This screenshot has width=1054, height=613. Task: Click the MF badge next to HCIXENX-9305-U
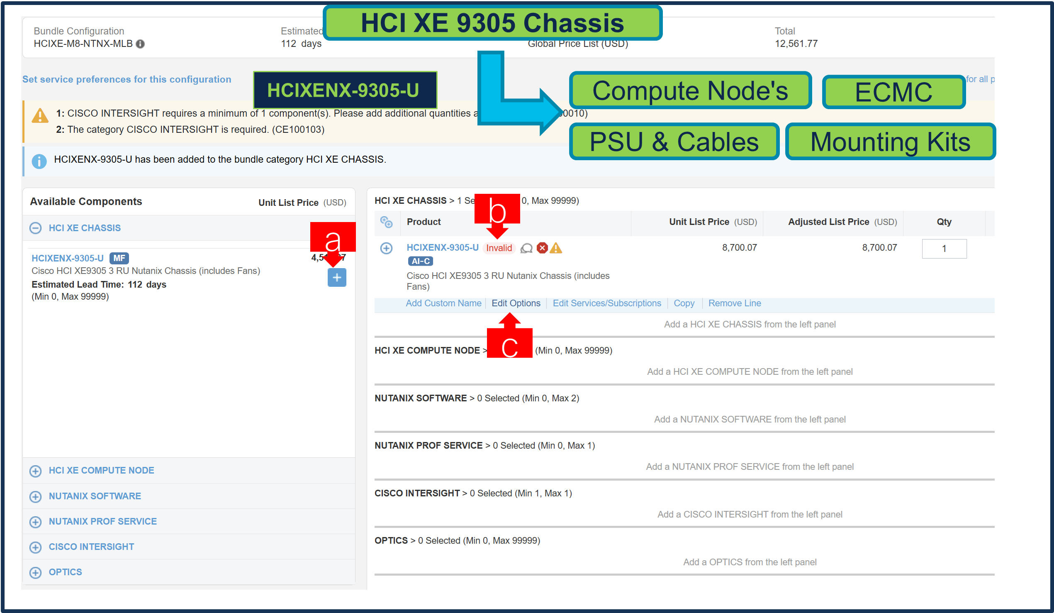point(119,258)
